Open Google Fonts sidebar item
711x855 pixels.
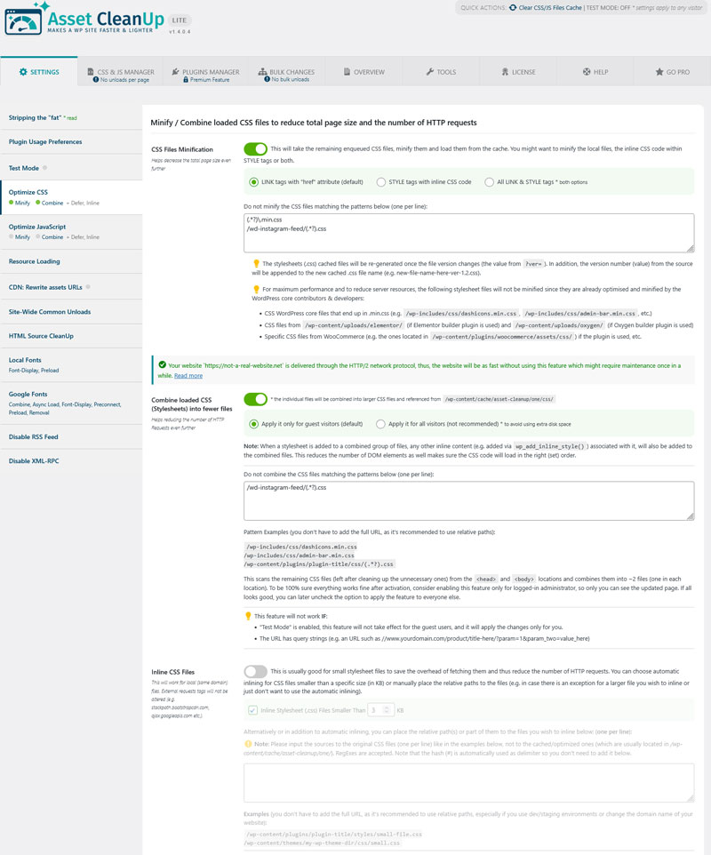[71, 403]
